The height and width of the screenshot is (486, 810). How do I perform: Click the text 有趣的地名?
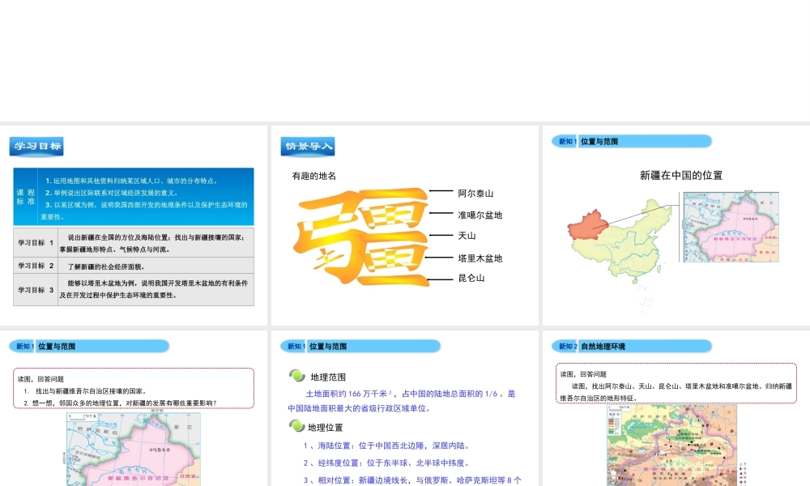[x=314, y=176]
